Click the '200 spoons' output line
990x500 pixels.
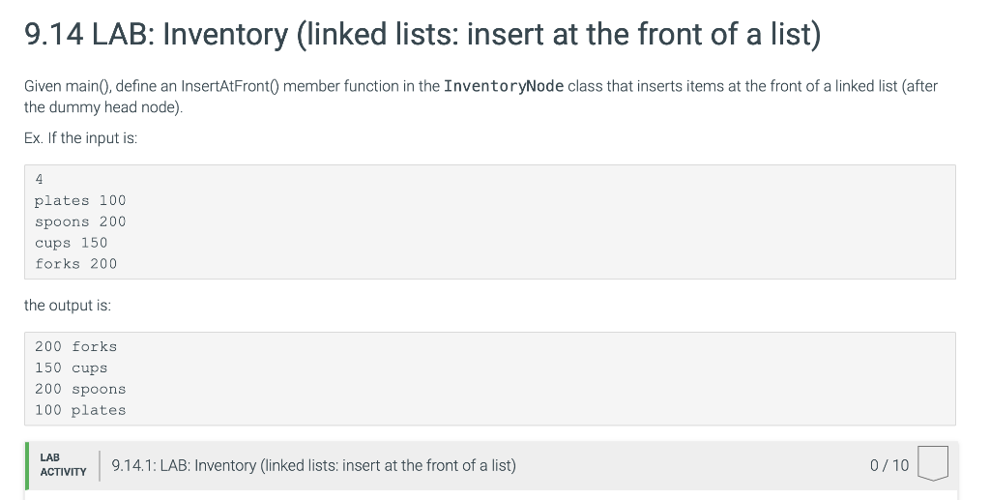pyautogui.click(x=80, y=389)
